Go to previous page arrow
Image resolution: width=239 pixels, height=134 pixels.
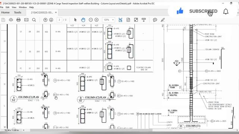click(45, 20)
